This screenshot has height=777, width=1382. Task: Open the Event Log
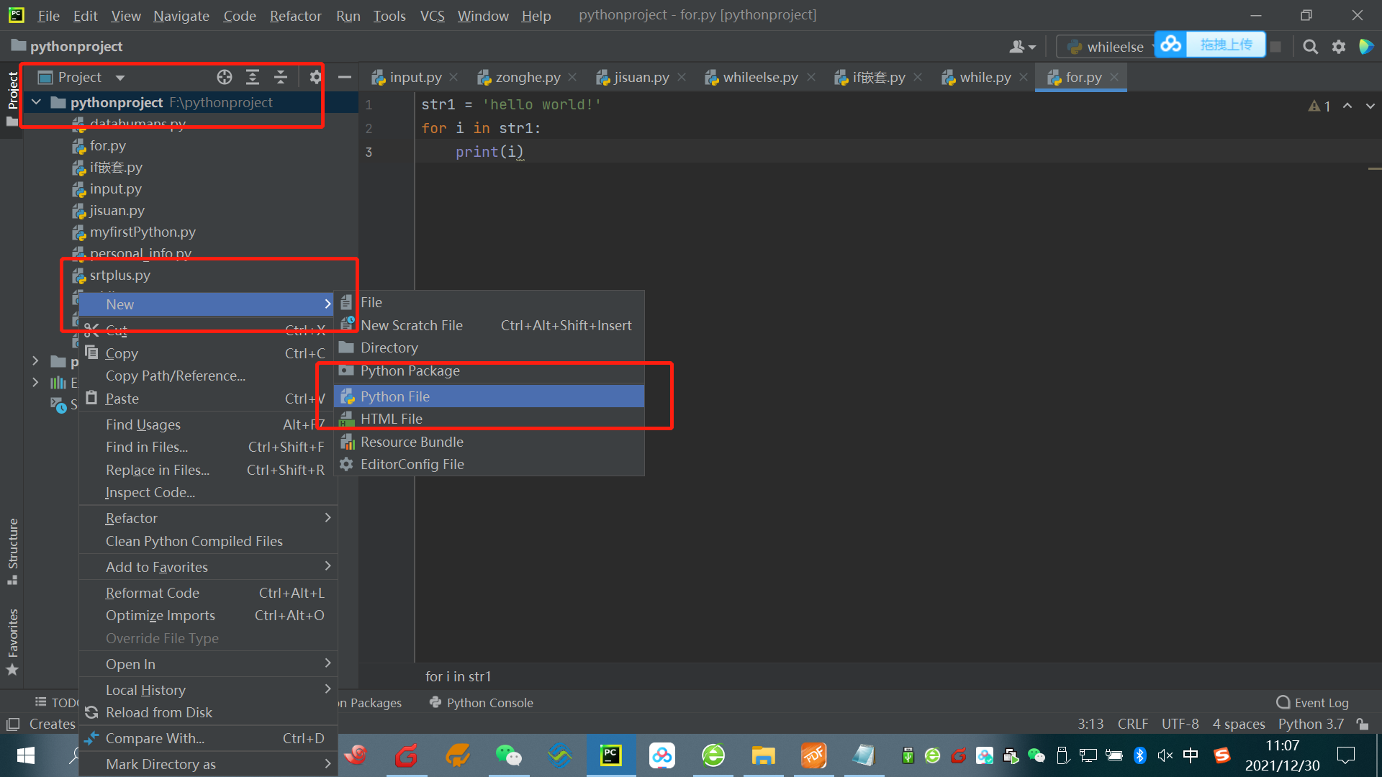pos(1312,702)
